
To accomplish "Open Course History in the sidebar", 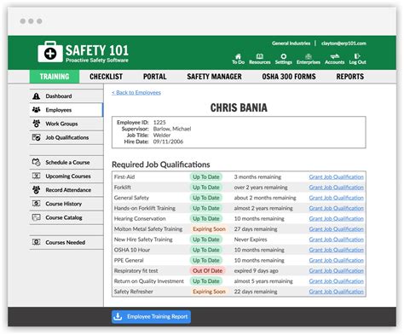I will click(x=66, y=204).
